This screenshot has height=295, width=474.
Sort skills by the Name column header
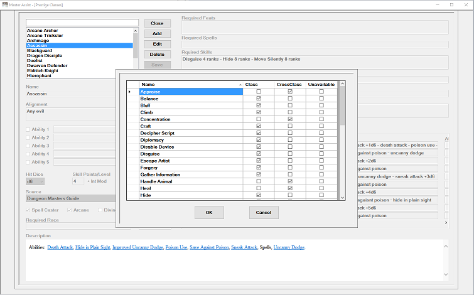coord(191,84)
